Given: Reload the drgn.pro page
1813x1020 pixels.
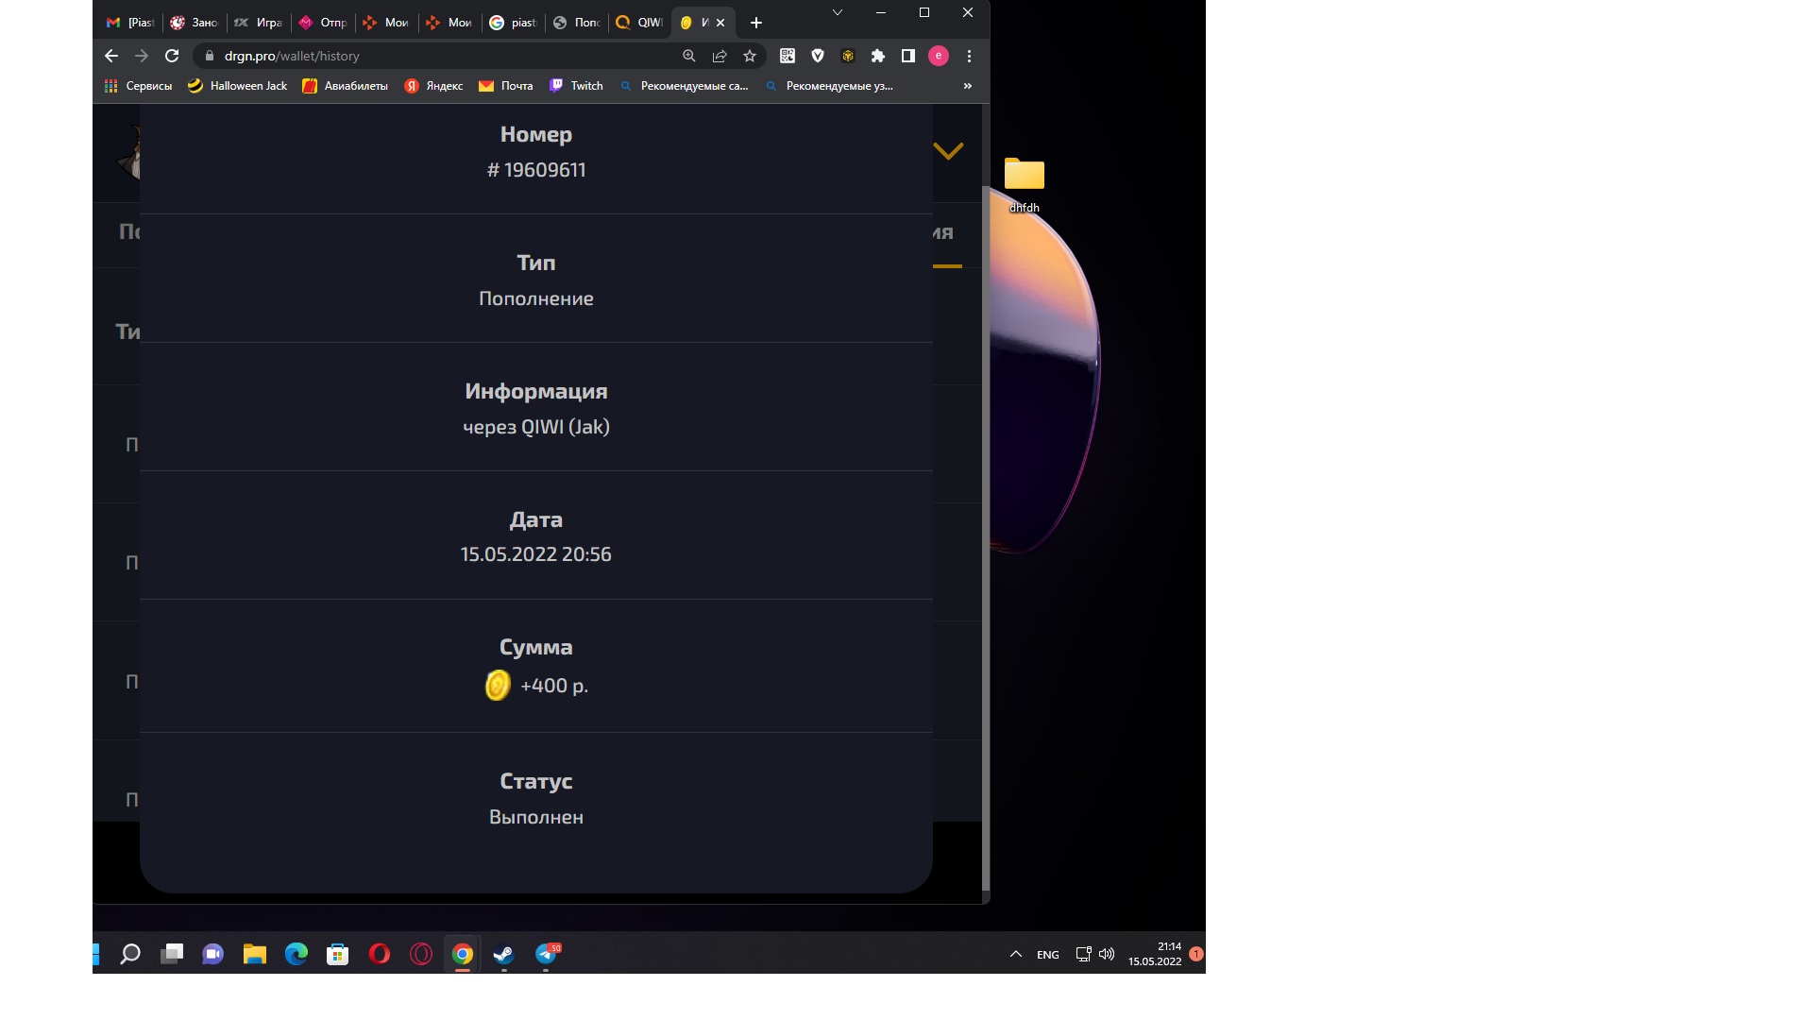Looking at the screenshot, I should point(172,56).
